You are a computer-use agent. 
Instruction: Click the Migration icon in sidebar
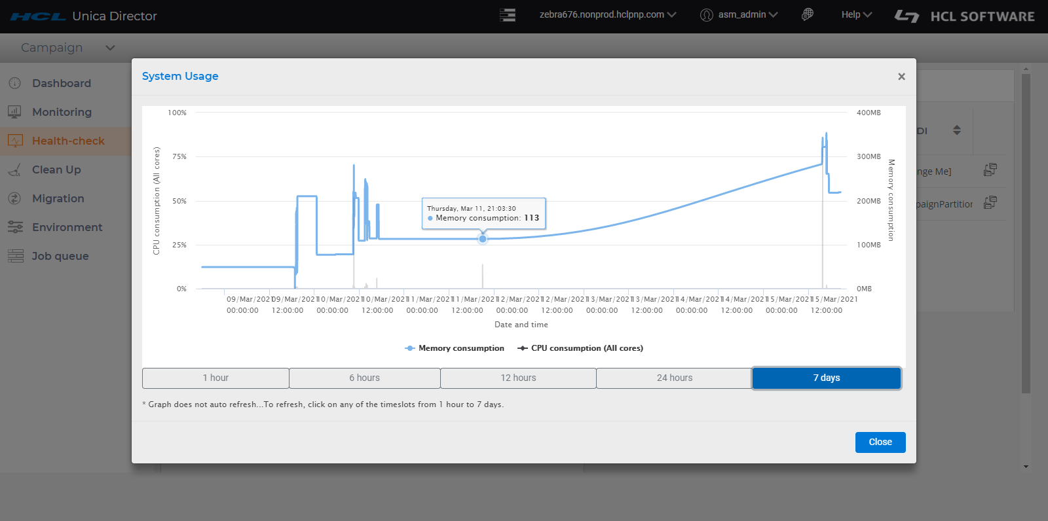pos(15,198)
